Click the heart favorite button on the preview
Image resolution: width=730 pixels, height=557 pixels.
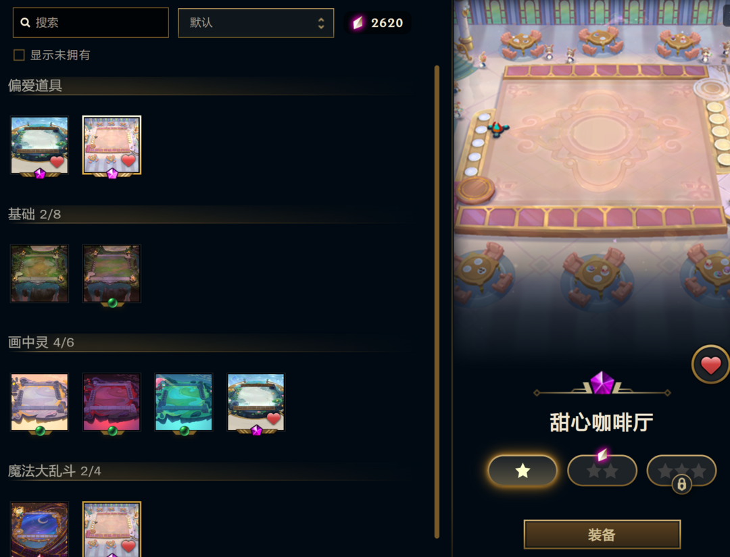pyautogui.click(x=710, y=365)
